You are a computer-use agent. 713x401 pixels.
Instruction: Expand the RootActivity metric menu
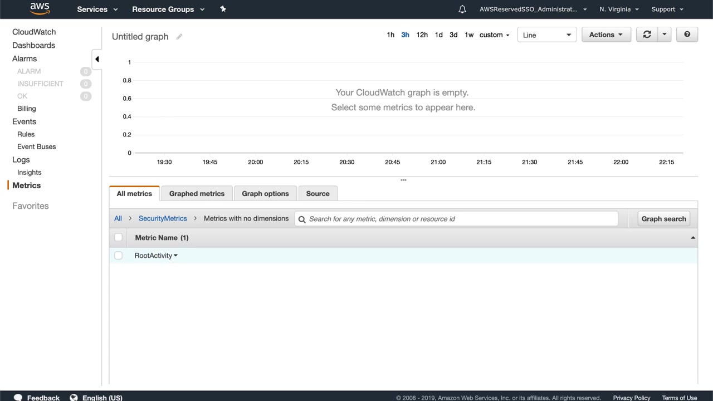click(175, 256)
